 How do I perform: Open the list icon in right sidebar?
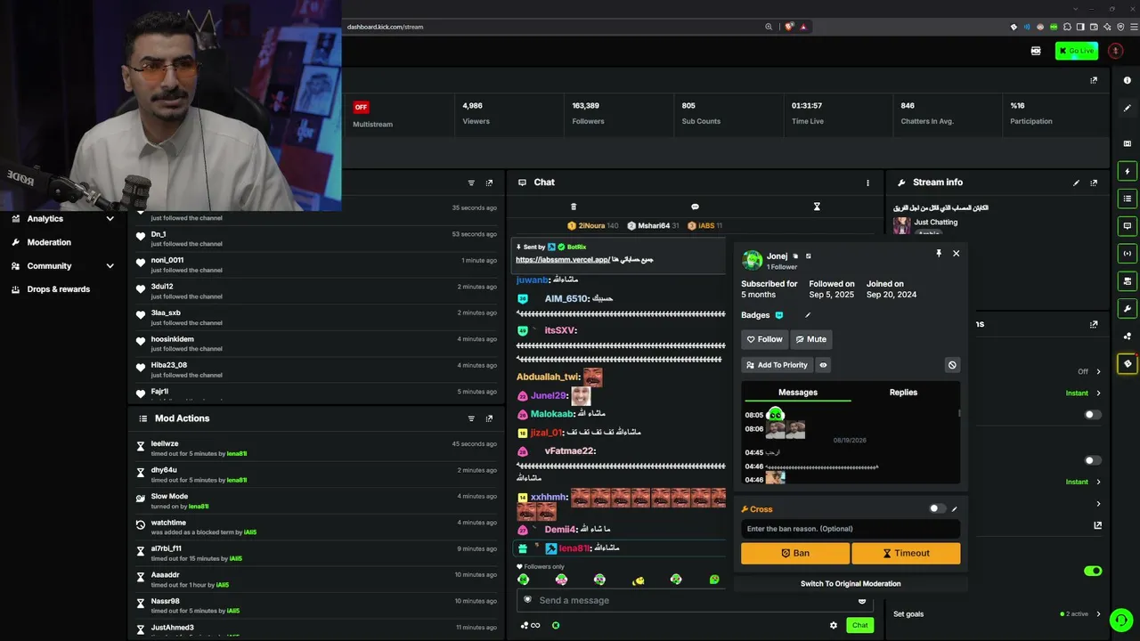pos(1128,199)
